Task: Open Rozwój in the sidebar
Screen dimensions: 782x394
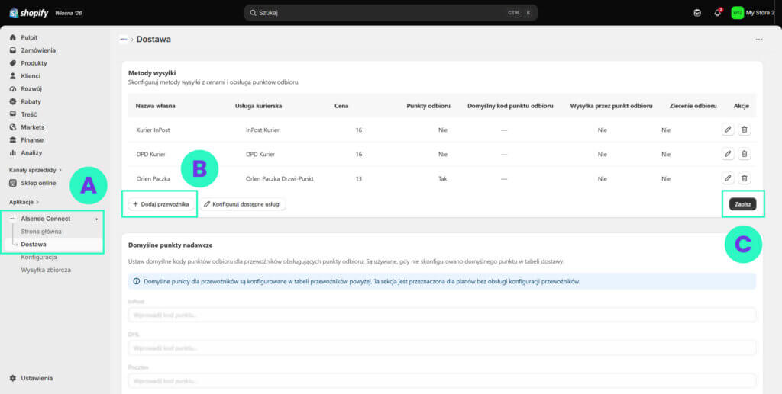Action: point(31,88)
